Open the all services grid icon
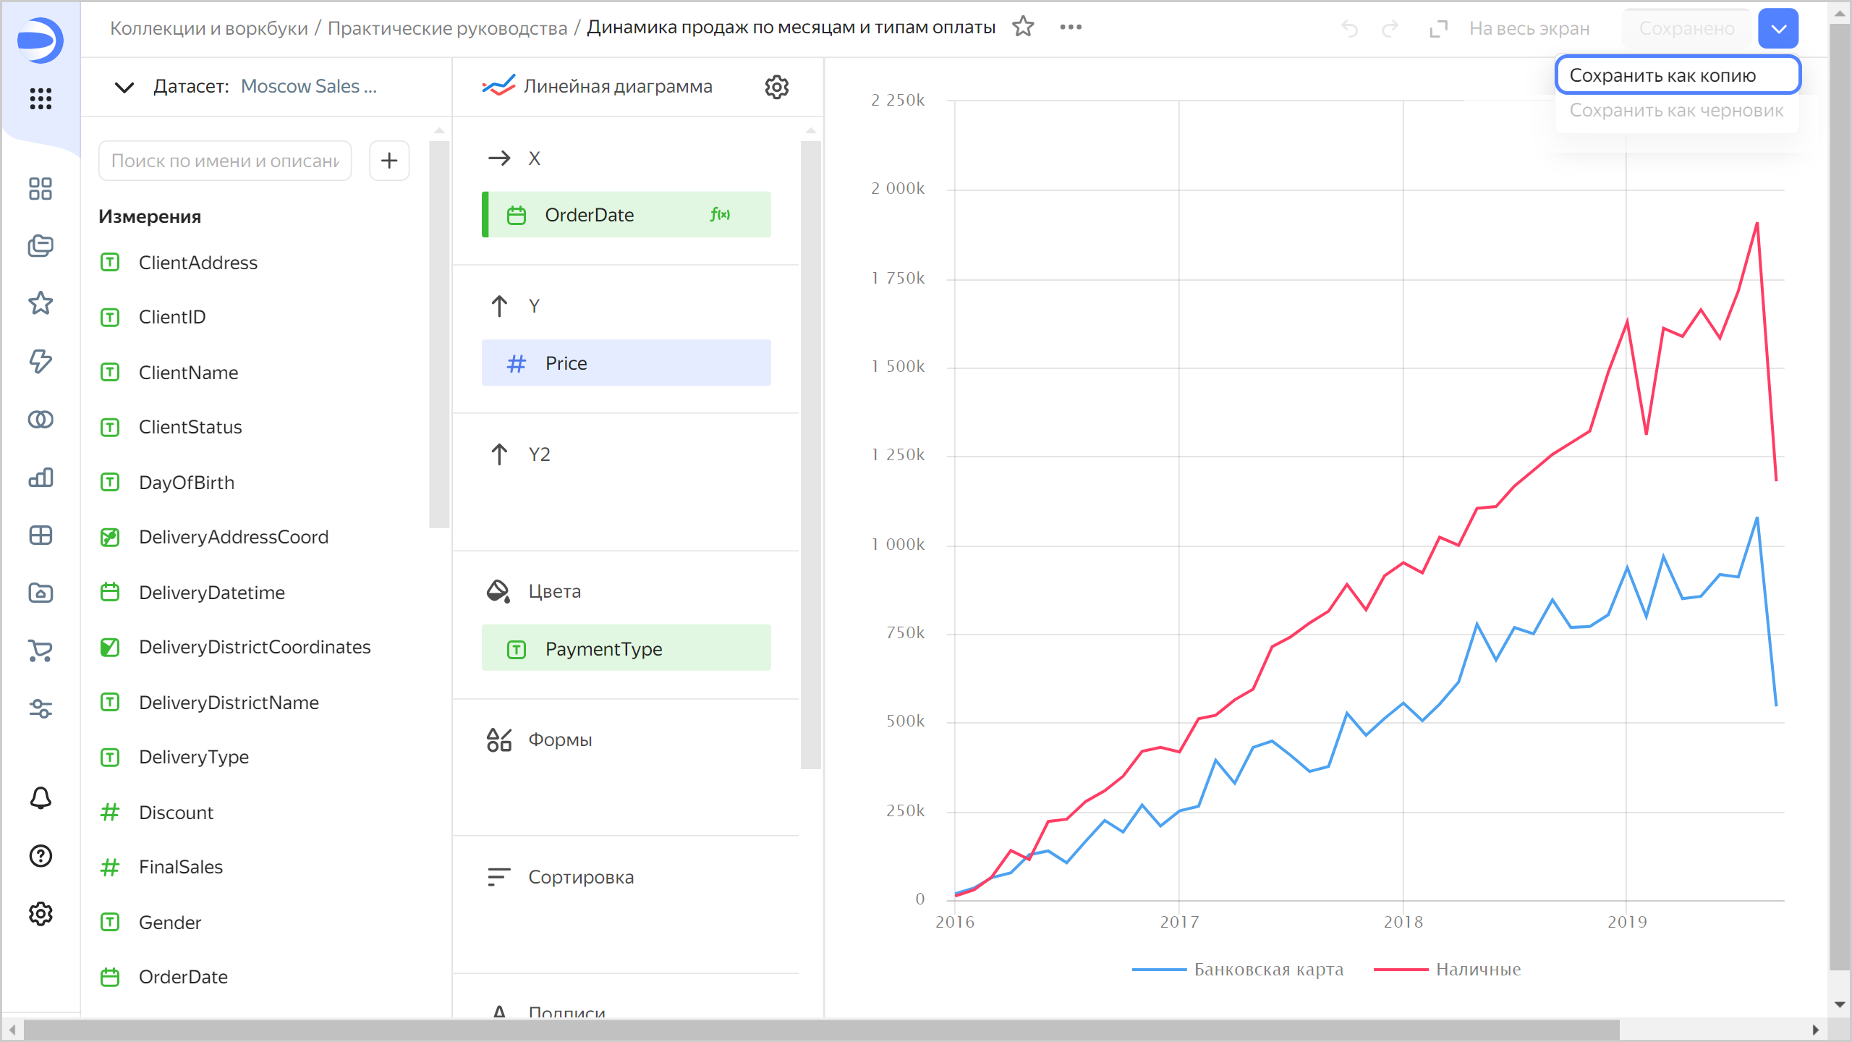The width and height of the screenshot is (1852, 1042). (41, 98)
